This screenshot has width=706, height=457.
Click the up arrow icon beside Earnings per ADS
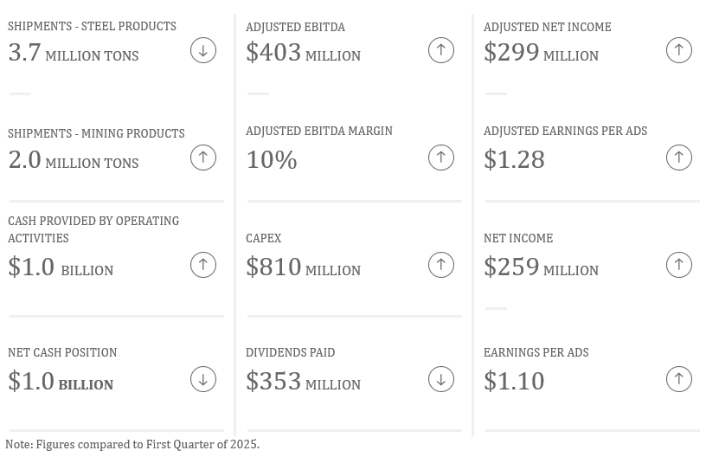[x=679, y=379]
